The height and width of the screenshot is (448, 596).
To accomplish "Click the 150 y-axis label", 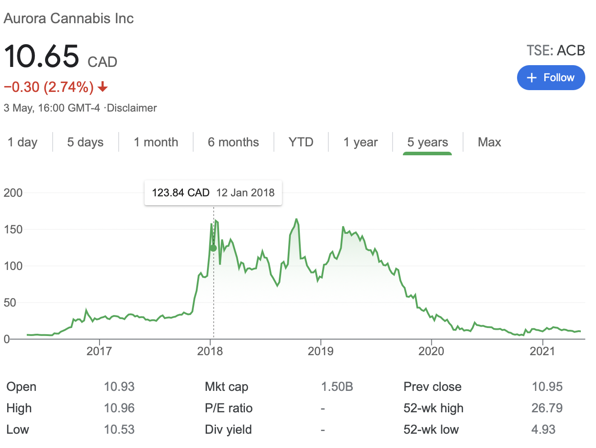I will point(13,229).
